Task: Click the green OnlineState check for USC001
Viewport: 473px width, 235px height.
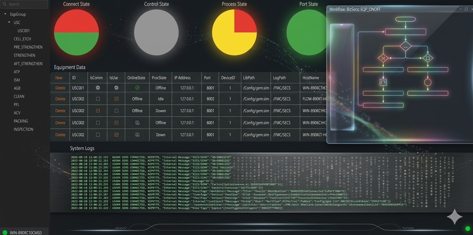Action: (137, 87)
